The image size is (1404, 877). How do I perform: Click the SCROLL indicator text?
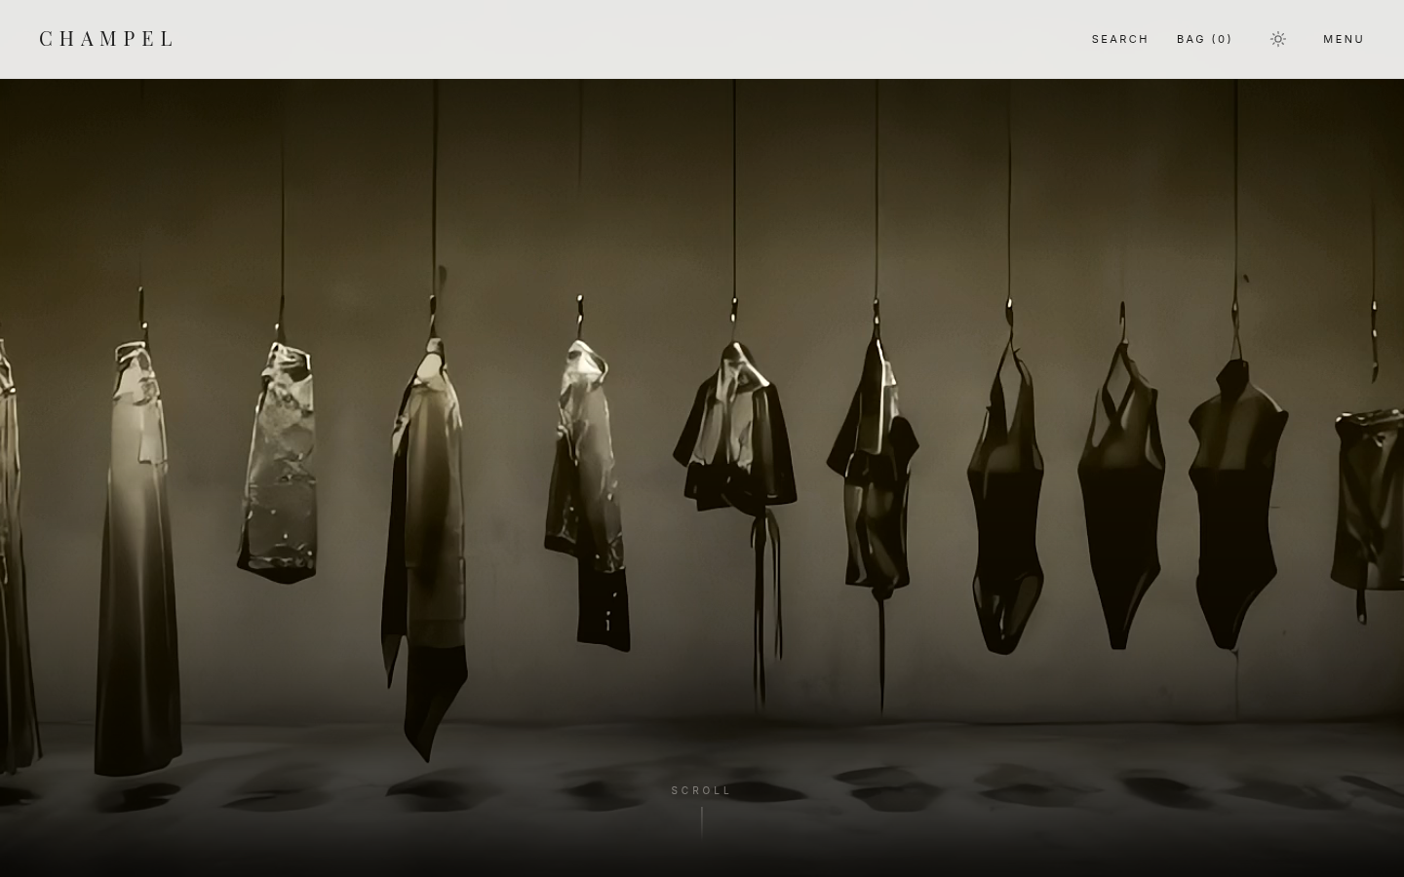point(701,790)
